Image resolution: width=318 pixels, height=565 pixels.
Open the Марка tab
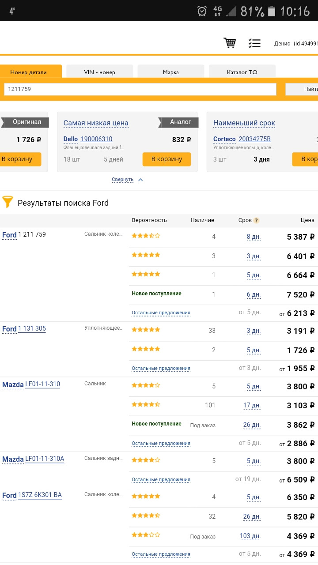170,72
